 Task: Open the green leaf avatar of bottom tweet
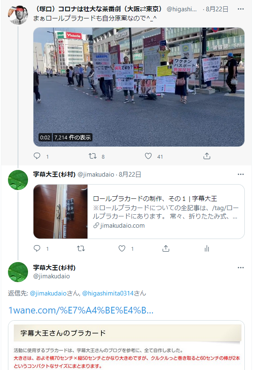[18, 272]
